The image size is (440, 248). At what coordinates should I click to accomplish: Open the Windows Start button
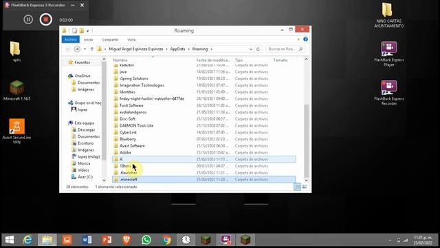10,240
